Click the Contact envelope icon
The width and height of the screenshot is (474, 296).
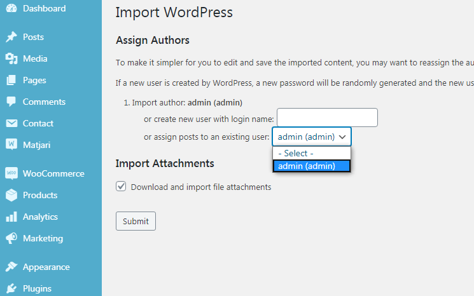coord(11,123)
